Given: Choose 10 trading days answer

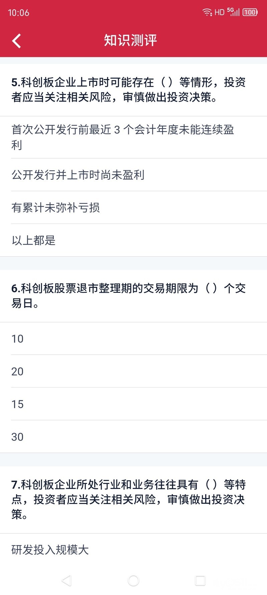Looking at the screenshot, I should 17,339.
